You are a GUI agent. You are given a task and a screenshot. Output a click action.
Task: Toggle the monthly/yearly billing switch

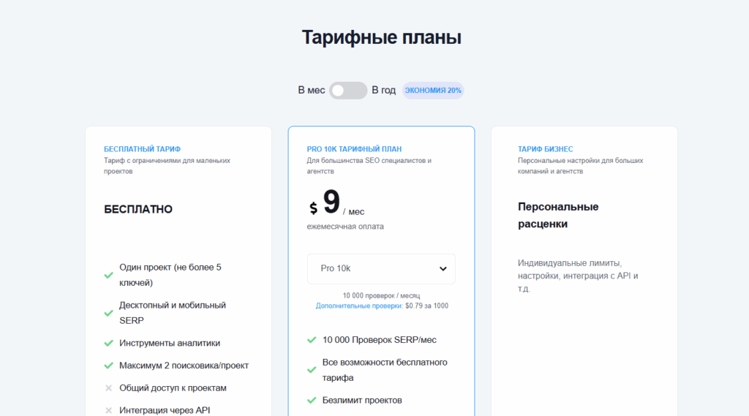pos(347,90)
